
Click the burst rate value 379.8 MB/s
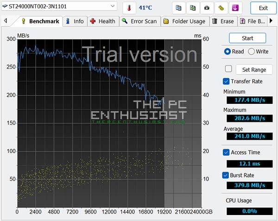coord(250,185)
